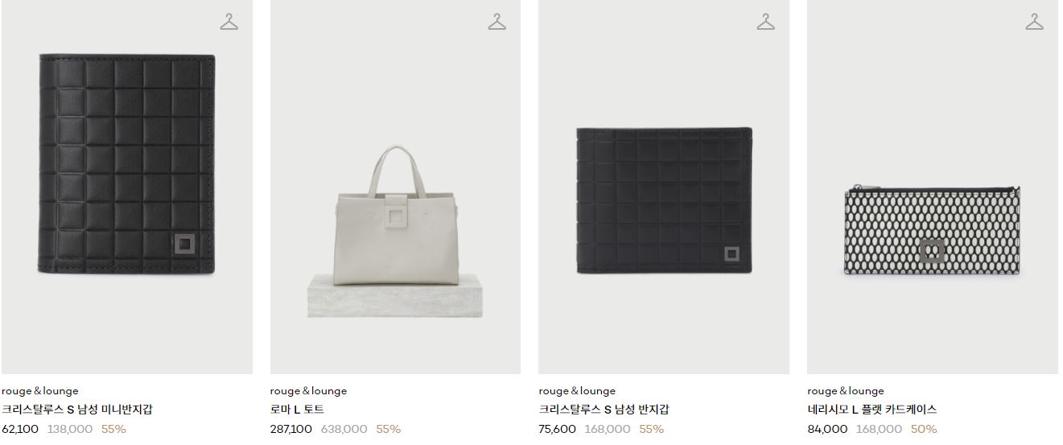Click the 75,600 sale price

[x=558, y=429]
